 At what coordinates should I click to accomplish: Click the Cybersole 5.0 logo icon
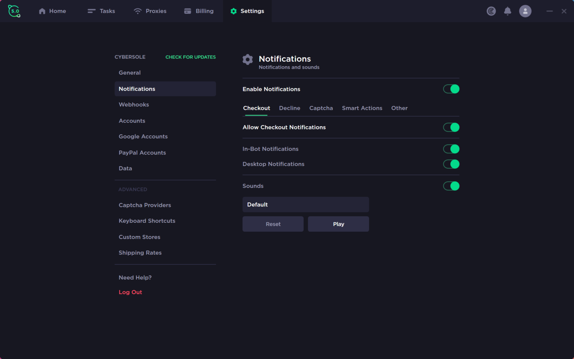[14, 11]
